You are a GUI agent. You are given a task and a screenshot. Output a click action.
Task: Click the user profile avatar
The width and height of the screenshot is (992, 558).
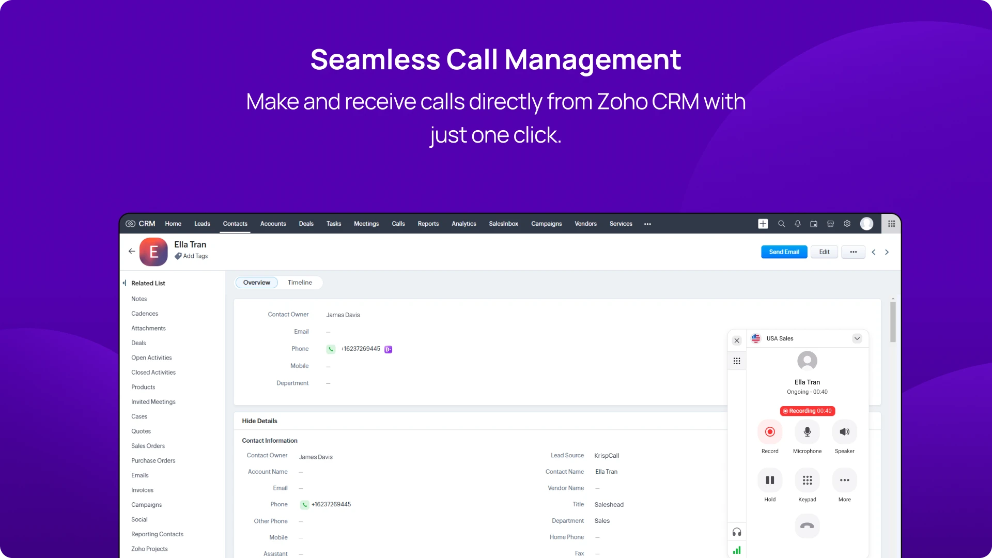click(867, 224)
